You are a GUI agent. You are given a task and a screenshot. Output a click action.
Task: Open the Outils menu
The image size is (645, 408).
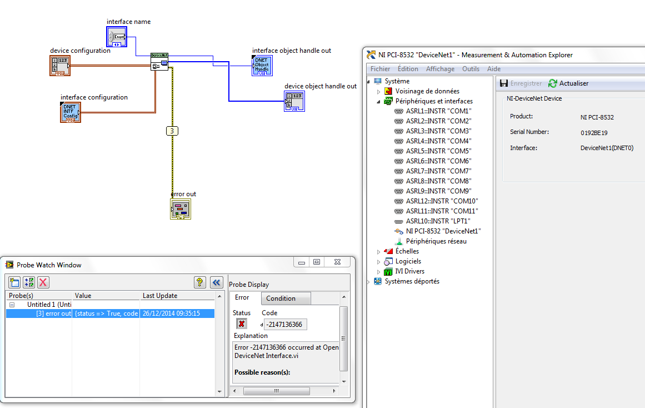click(x=471, y=69)
